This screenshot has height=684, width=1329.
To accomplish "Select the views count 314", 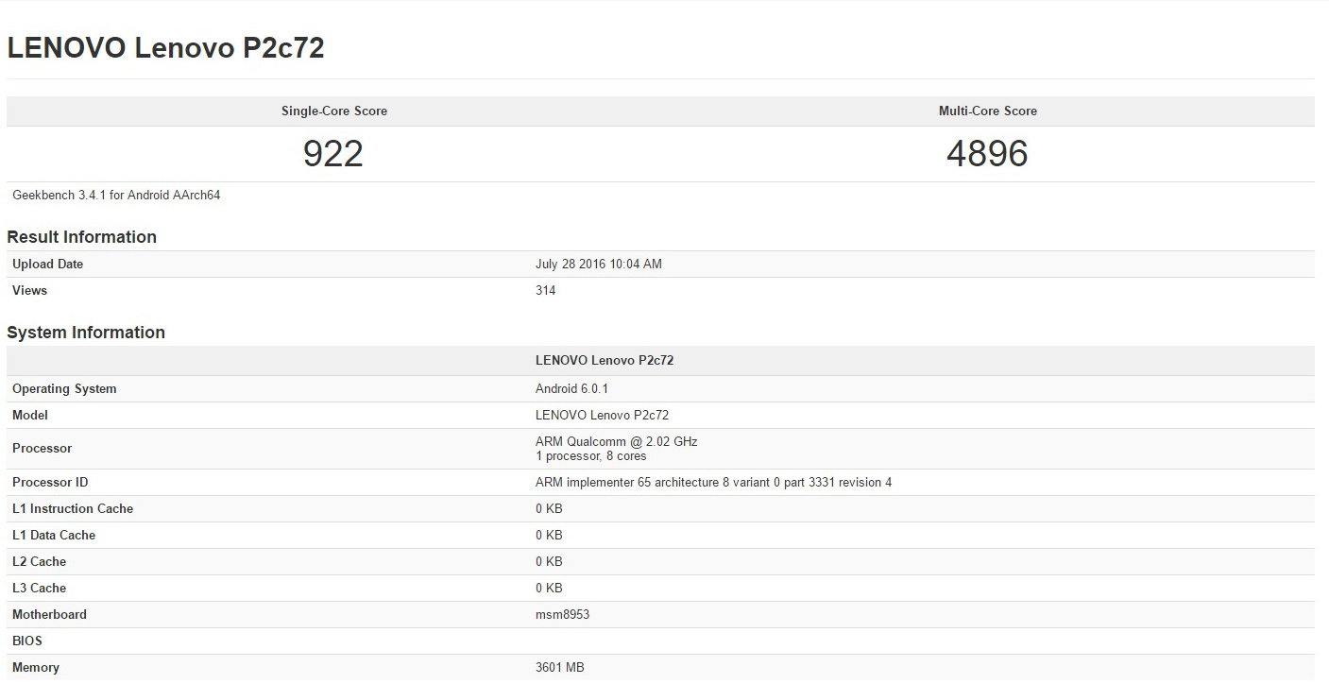I will click(546, 291).
